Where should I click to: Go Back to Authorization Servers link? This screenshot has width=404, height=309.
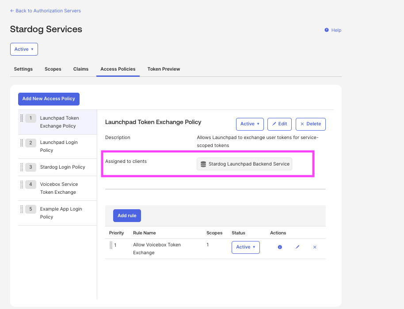click(46, 11)
